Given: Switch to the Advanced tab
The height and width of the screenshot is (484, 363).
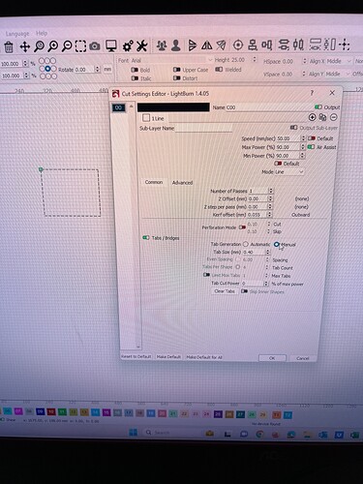Looking at the screenshot, I should [182, 183].
